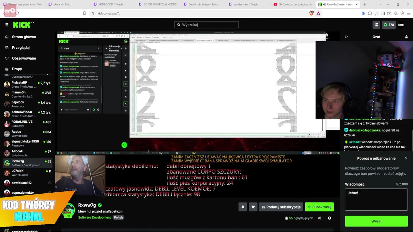Open mamm0n channel in sidebar

coord(28,94)
